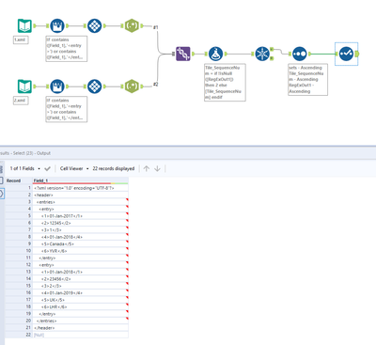This screenshot has width=376, height=345.
Task: Select the YVR cell in record 10
Action: (81, 251)
